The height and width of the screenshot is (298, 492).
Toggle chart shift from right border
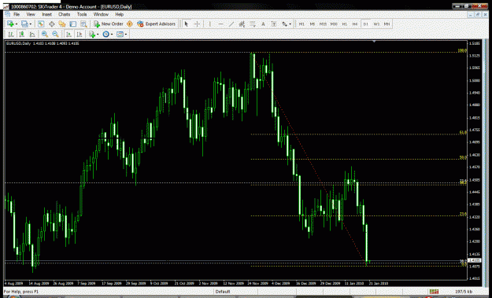[x=80, y=34]
